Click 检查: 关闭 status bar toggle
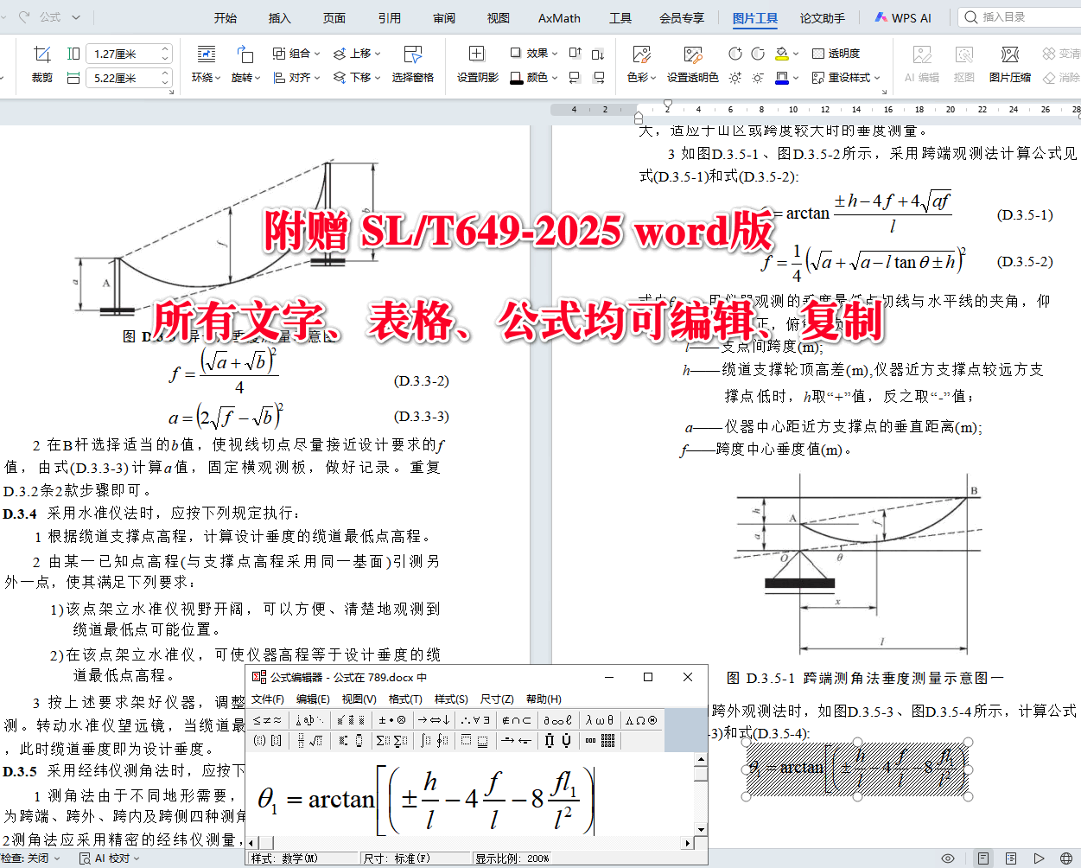Image resolution: width=1081 pixels, height=868 pixels. pyautogui.click(x=31, y=858)
